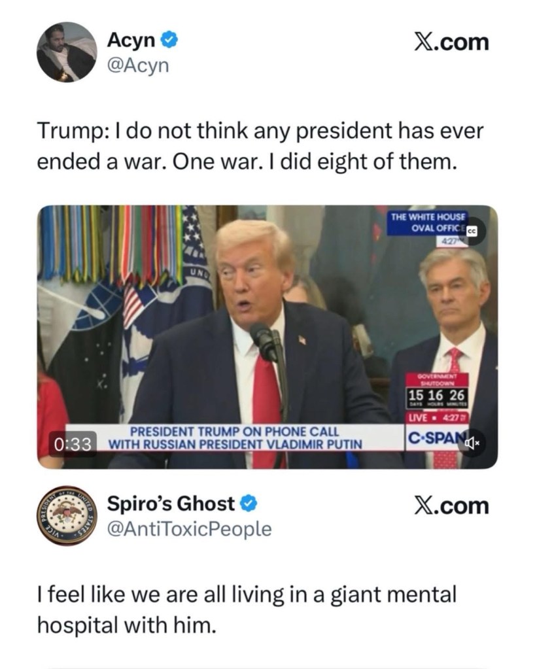535x669 pixels.
Task: Open the @AntiToxicPeople handle link
Action: (189, 529)
